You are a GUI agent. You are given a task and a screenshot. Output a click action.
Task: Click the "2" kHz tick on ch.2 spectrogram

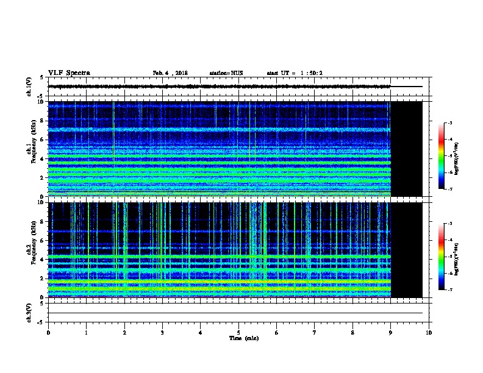tap(42, 279)
